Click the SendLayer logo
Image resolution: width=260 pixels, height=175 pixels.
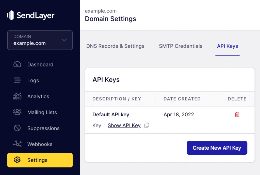(30, 15)
